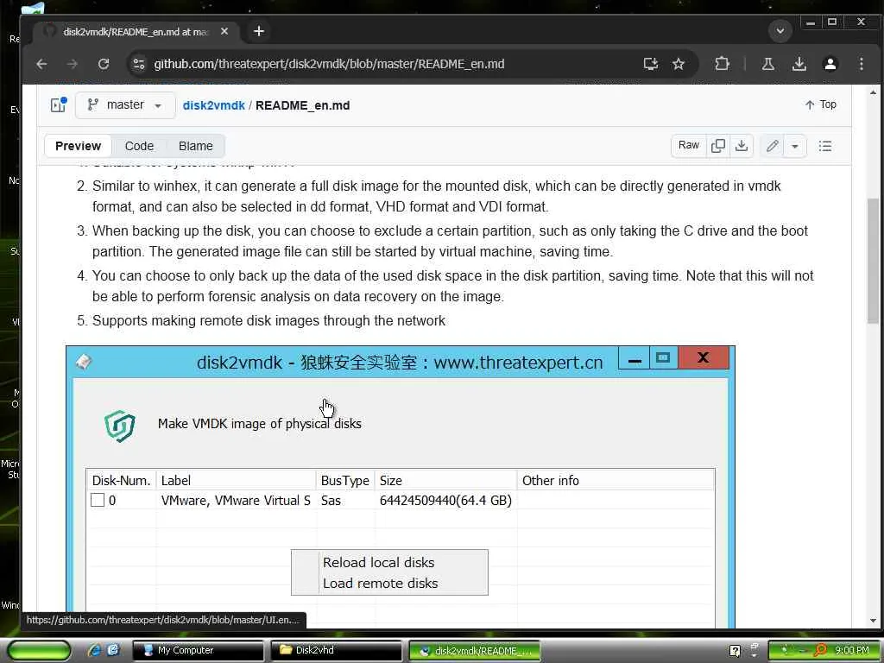Open the README outline list icon
This screenshot has height=663, width=884.
[x=825, y=146]
